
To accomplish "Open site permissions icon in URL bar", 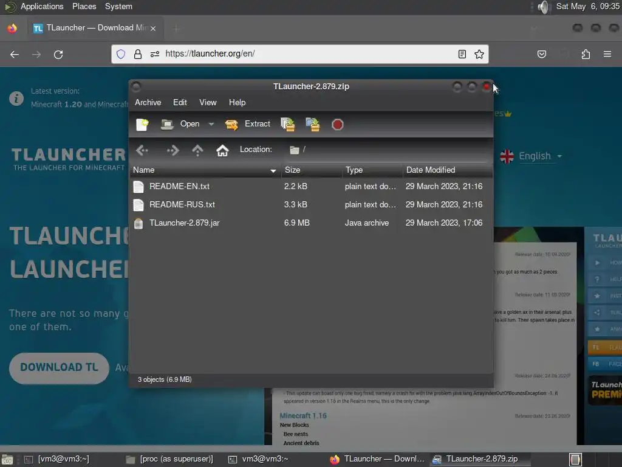I will click(x=155, y=54).
